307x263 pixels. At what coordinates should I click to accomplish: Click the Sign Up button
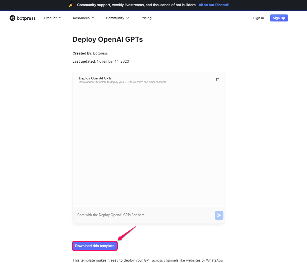click(x=279, y=18)
